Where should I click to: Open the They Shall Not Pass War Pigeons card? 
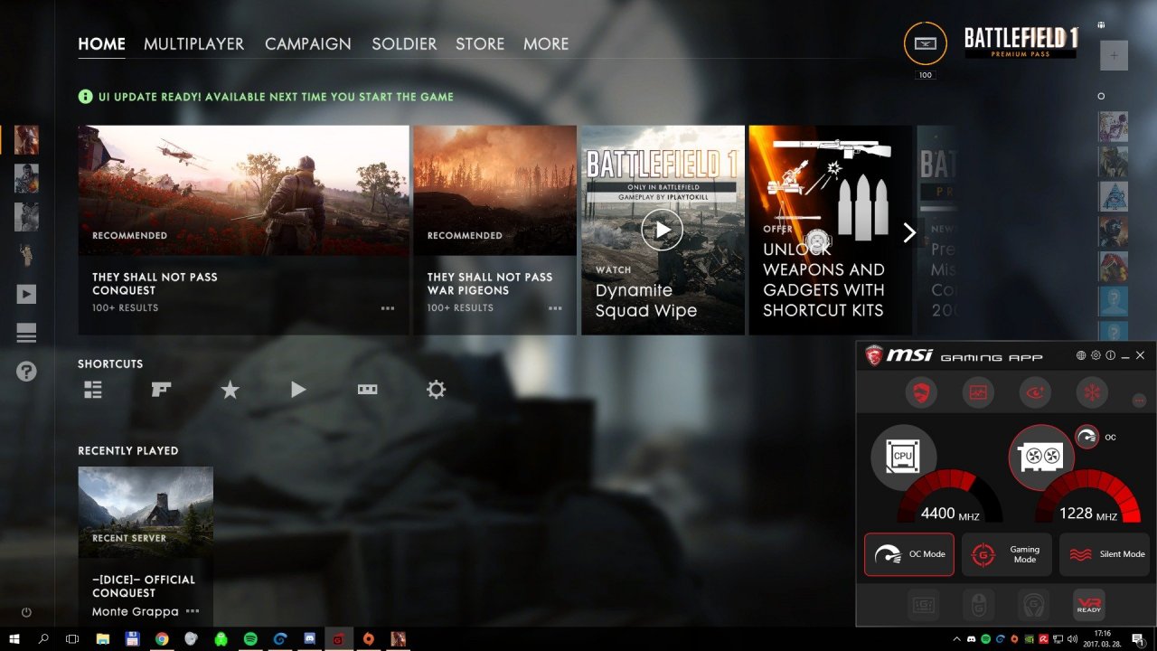coord(494,230)
